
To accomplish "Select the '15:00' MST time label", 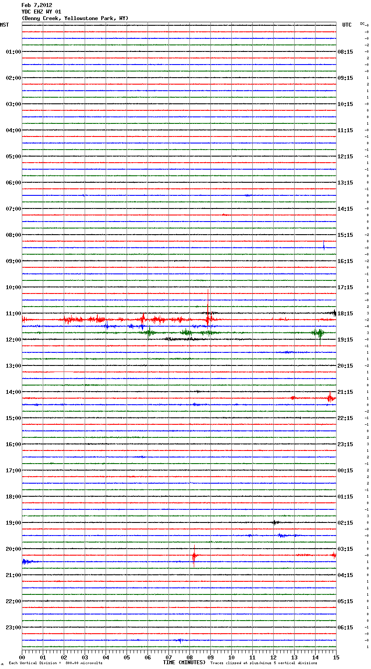I will (x=13, y=418).
